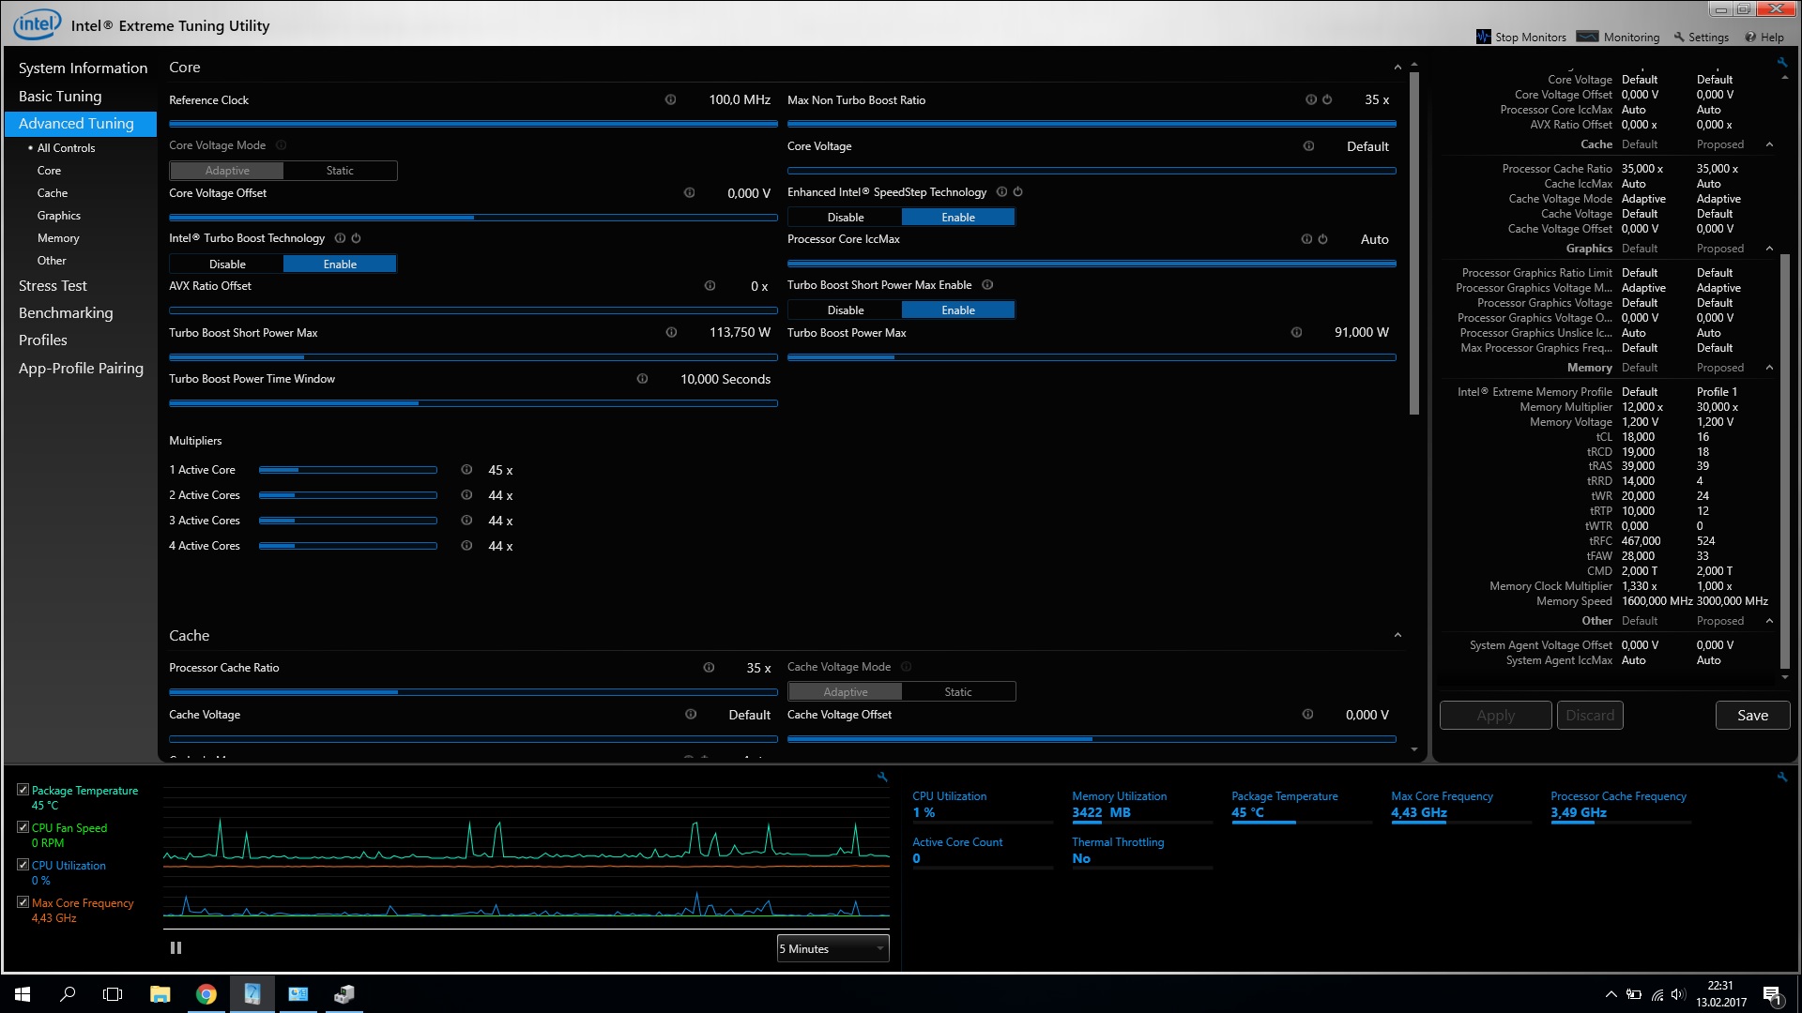The height and width of the screenshot is (1013, 1802).
Task: Disable Enhanced Intel SpeedStep Technology
Action: (x=846, y=217)
